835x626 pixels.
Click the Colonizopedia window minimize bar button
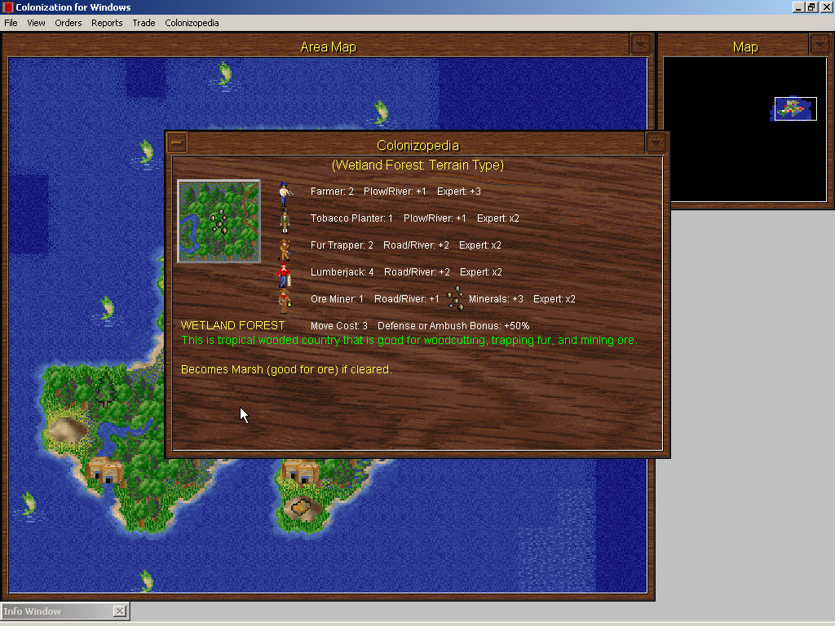[177, 143]
